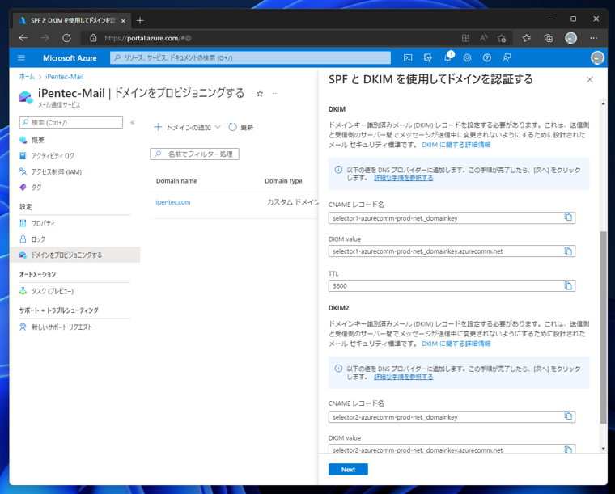
Task: Open the Azure portal hamburger menu
Action: [x=21, y=57]
